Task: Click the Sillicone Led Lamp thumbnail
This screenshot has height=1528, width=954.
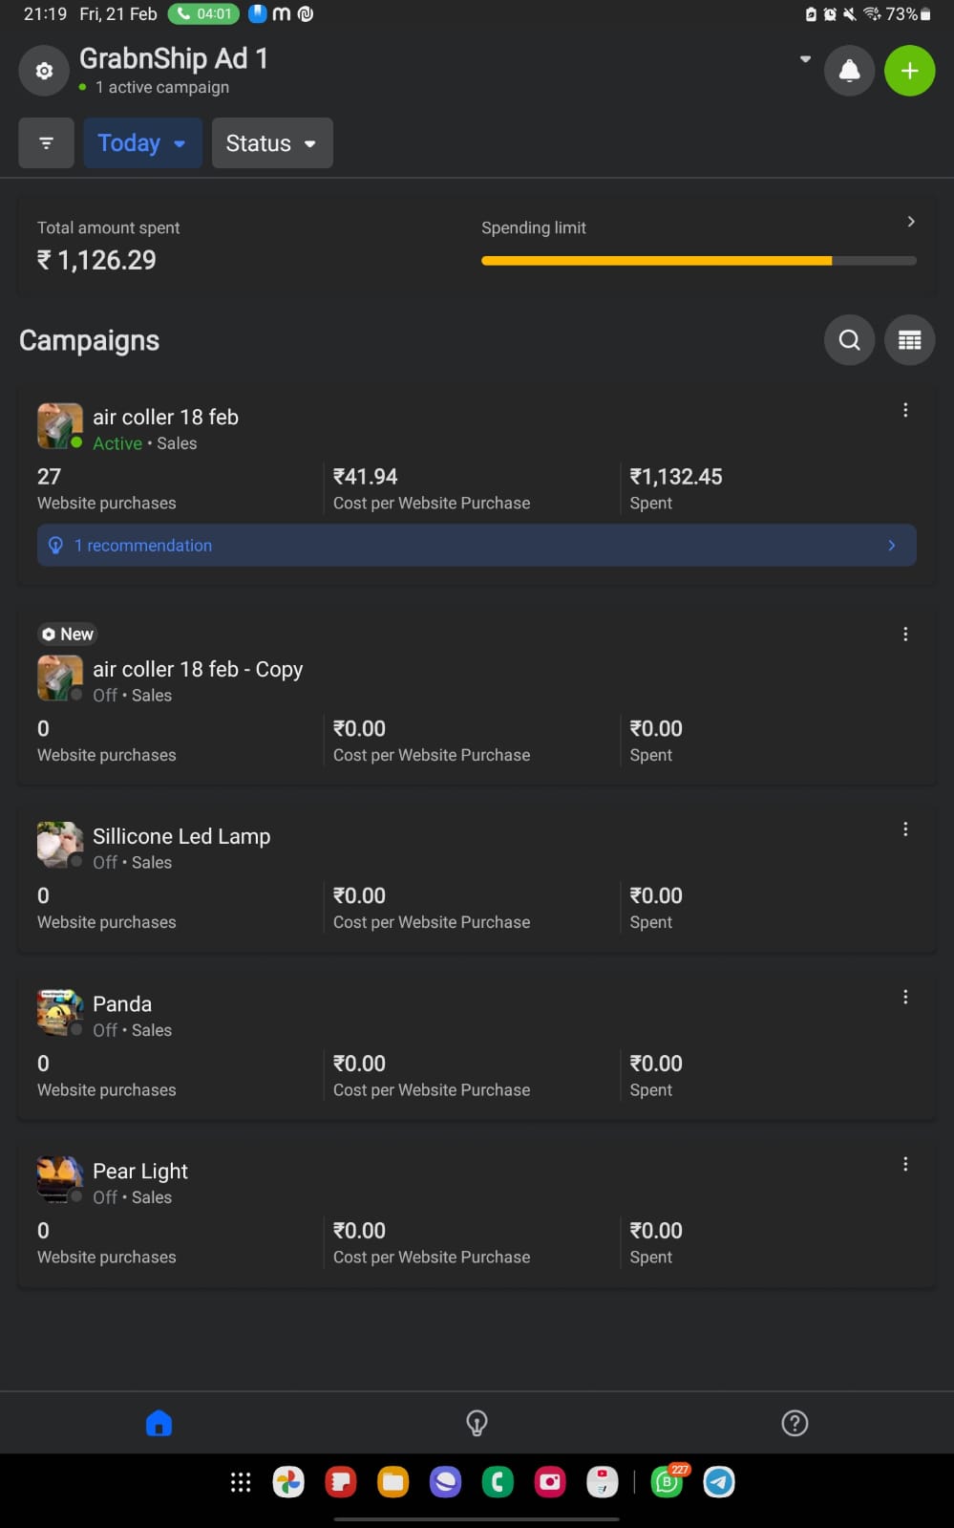Action: pyautogui.click(x=59, y=845)
